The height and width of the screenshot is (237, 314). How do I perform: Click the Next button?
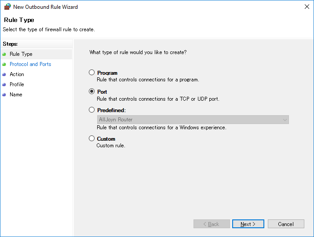248,224
